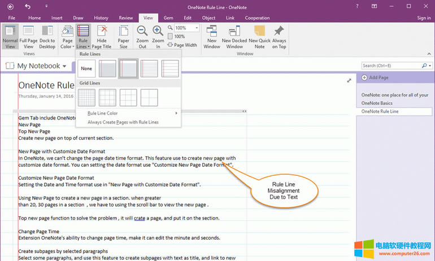
Task: Open the Gem ribbon tab
Action: (x=168, y=18)
